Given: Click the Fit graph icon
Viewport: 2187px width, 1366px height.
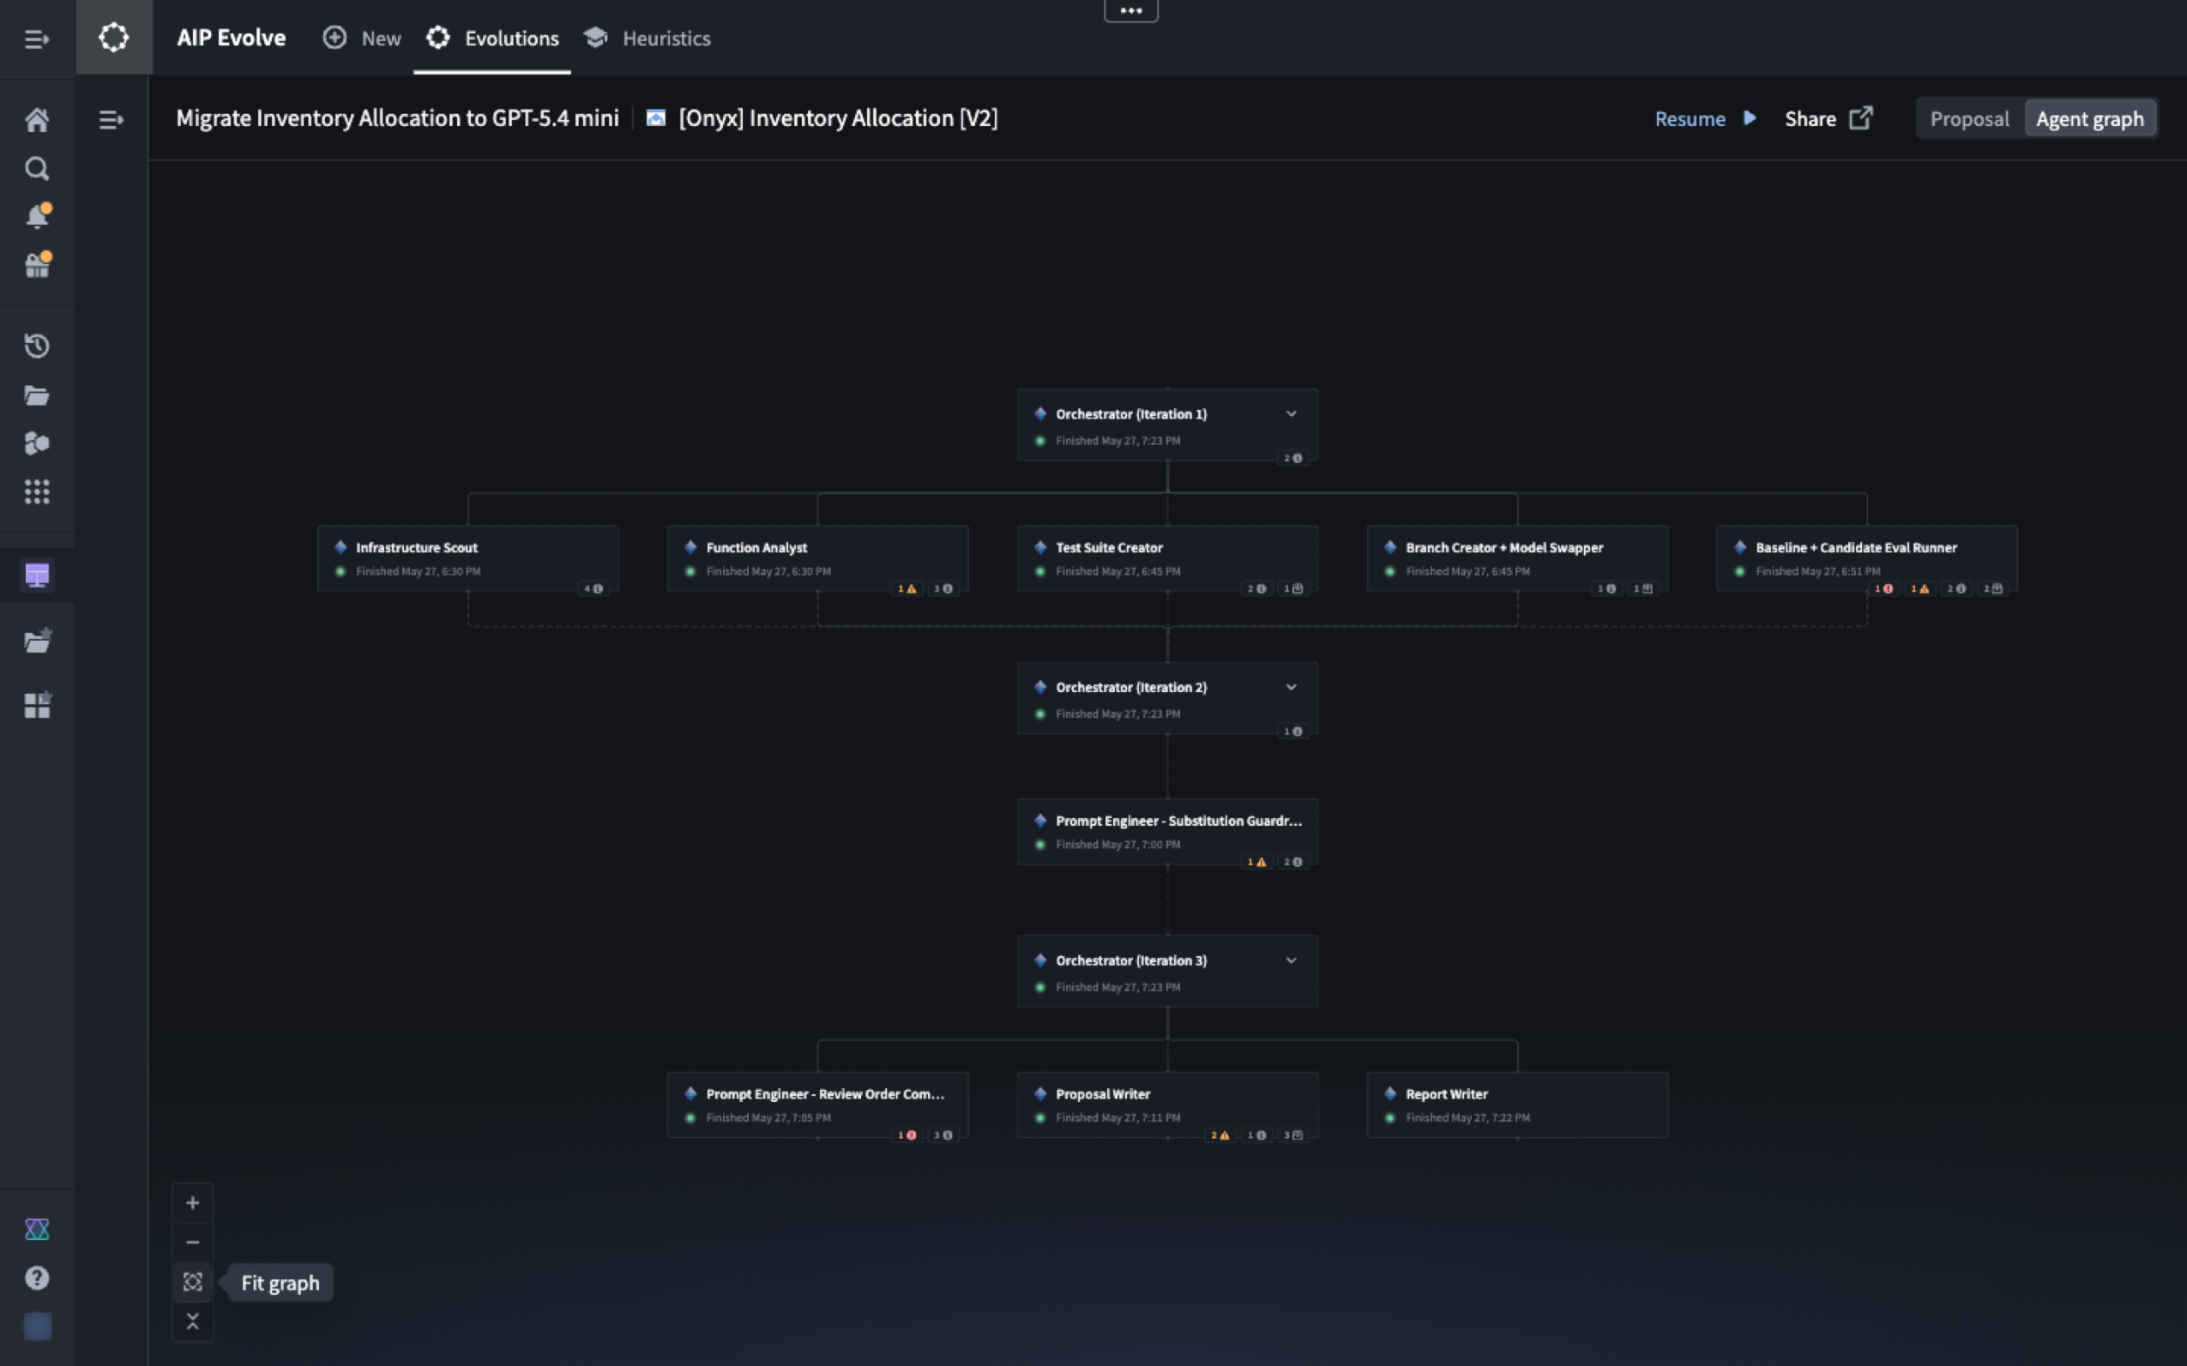Looking at the screenshot, I should click(x=192, y=1282).
